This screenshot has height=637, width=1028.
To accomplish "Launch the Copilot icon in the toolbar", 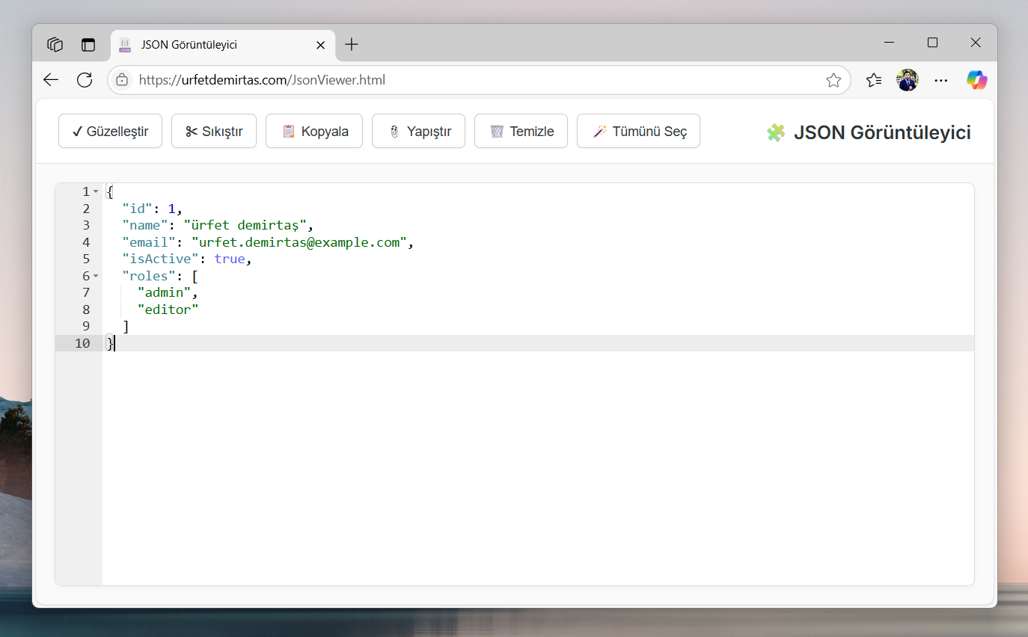I will 976,80.
